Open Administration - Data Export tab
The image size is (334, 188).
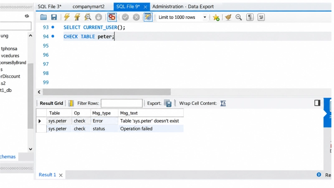[x=183, y=7]
